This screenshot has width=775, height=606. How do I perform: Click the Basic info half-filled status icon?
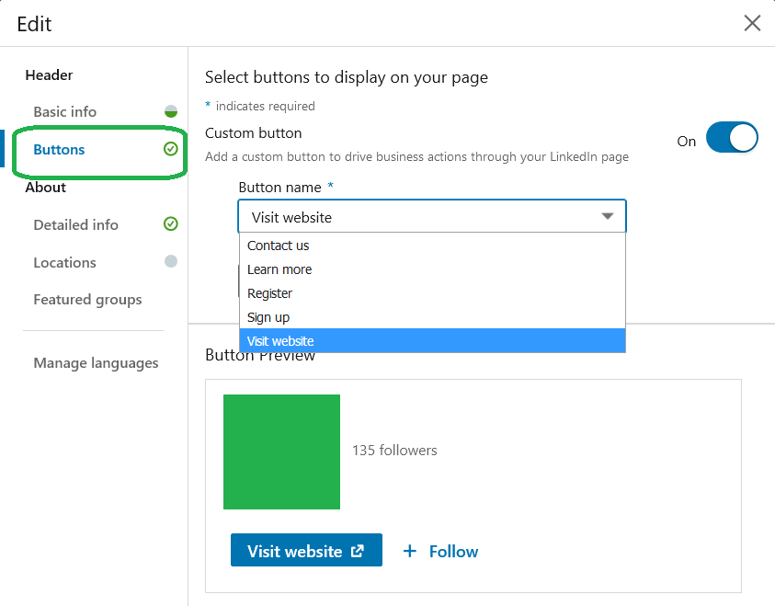(x=170, y=111)
